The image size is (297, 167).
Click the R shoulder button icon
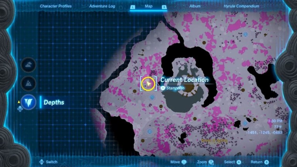coord(164,7)
